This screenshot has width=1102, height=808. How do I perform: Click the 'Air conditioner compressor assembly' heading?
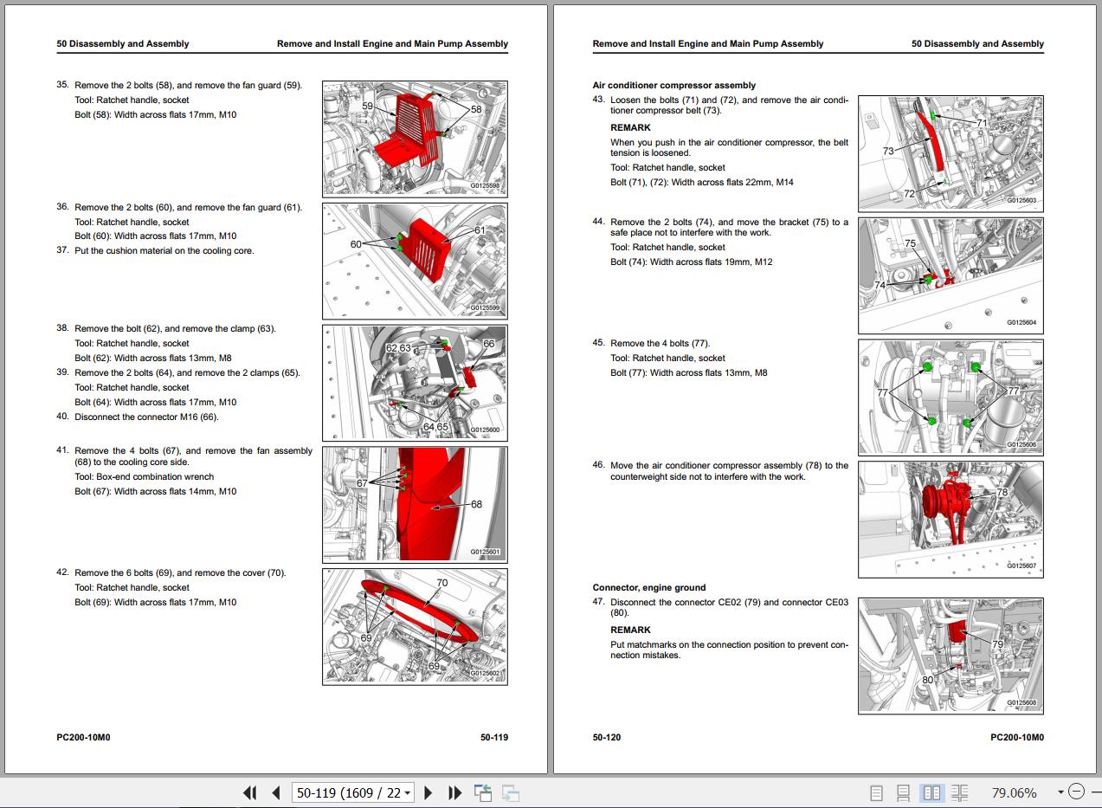[673, 85]
